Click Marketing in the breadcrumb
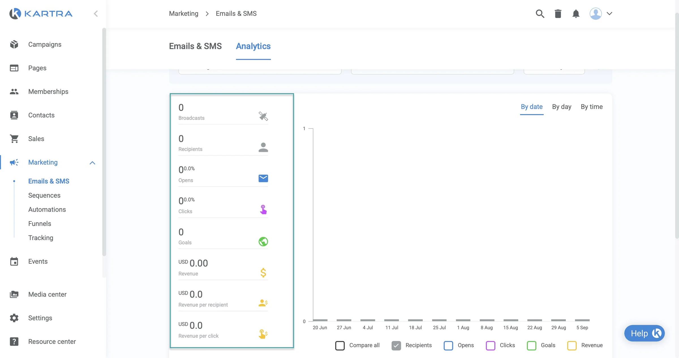Viewport: 679px width, 358px height. coord(184,14)
